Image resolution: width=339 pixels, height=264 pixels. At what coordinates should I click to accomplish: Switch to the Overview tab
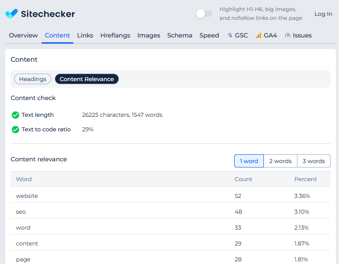click(23, 35)
